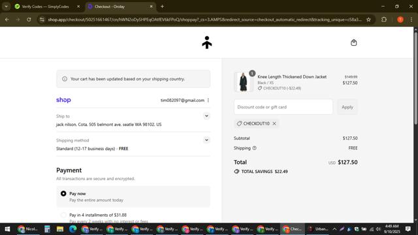Open the Chrome profile avatar

coord(400,20)
